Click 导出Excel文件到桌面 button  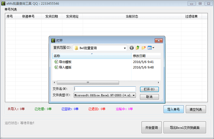185,128
